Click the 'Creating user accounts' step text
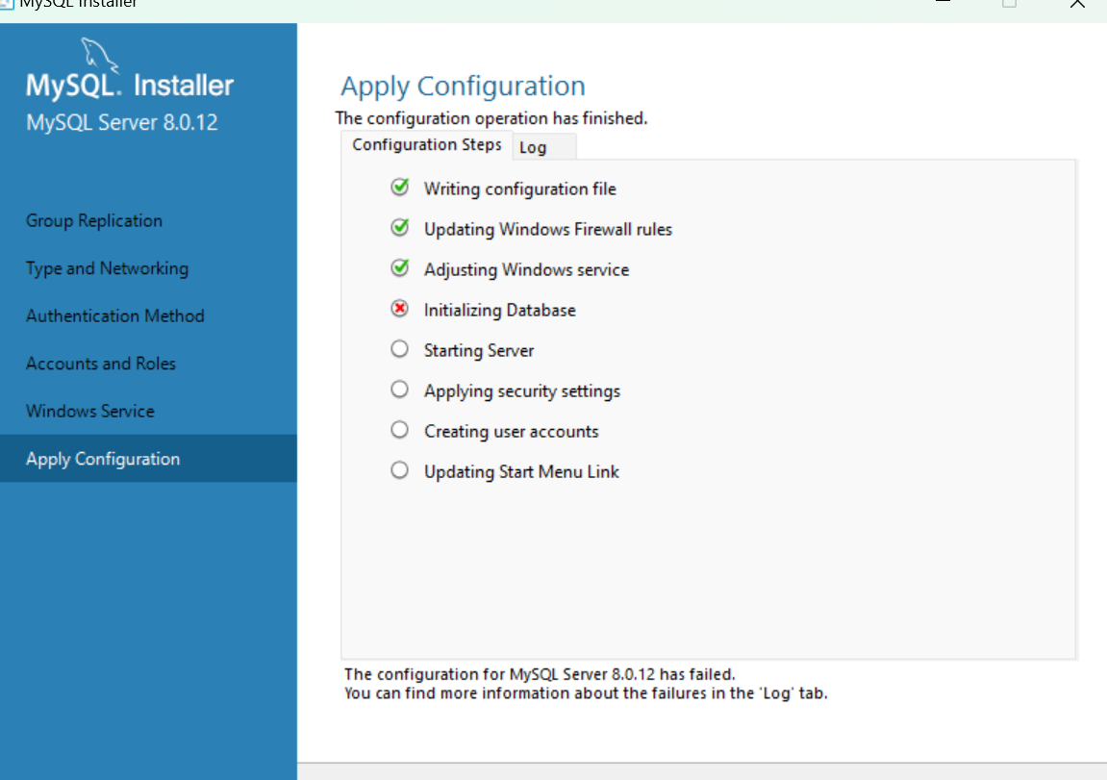1107x780 pixels. (511, 431)
